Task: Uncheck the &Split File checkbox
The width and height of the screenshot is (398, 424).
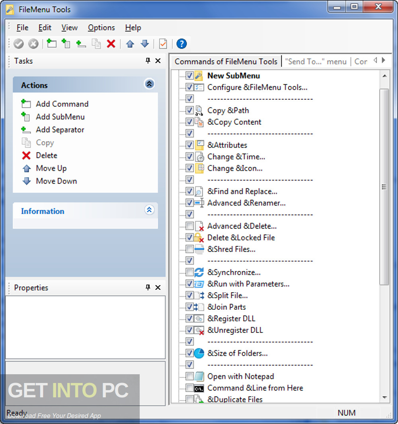Action: pyautogui.click(x=190, y=295)
